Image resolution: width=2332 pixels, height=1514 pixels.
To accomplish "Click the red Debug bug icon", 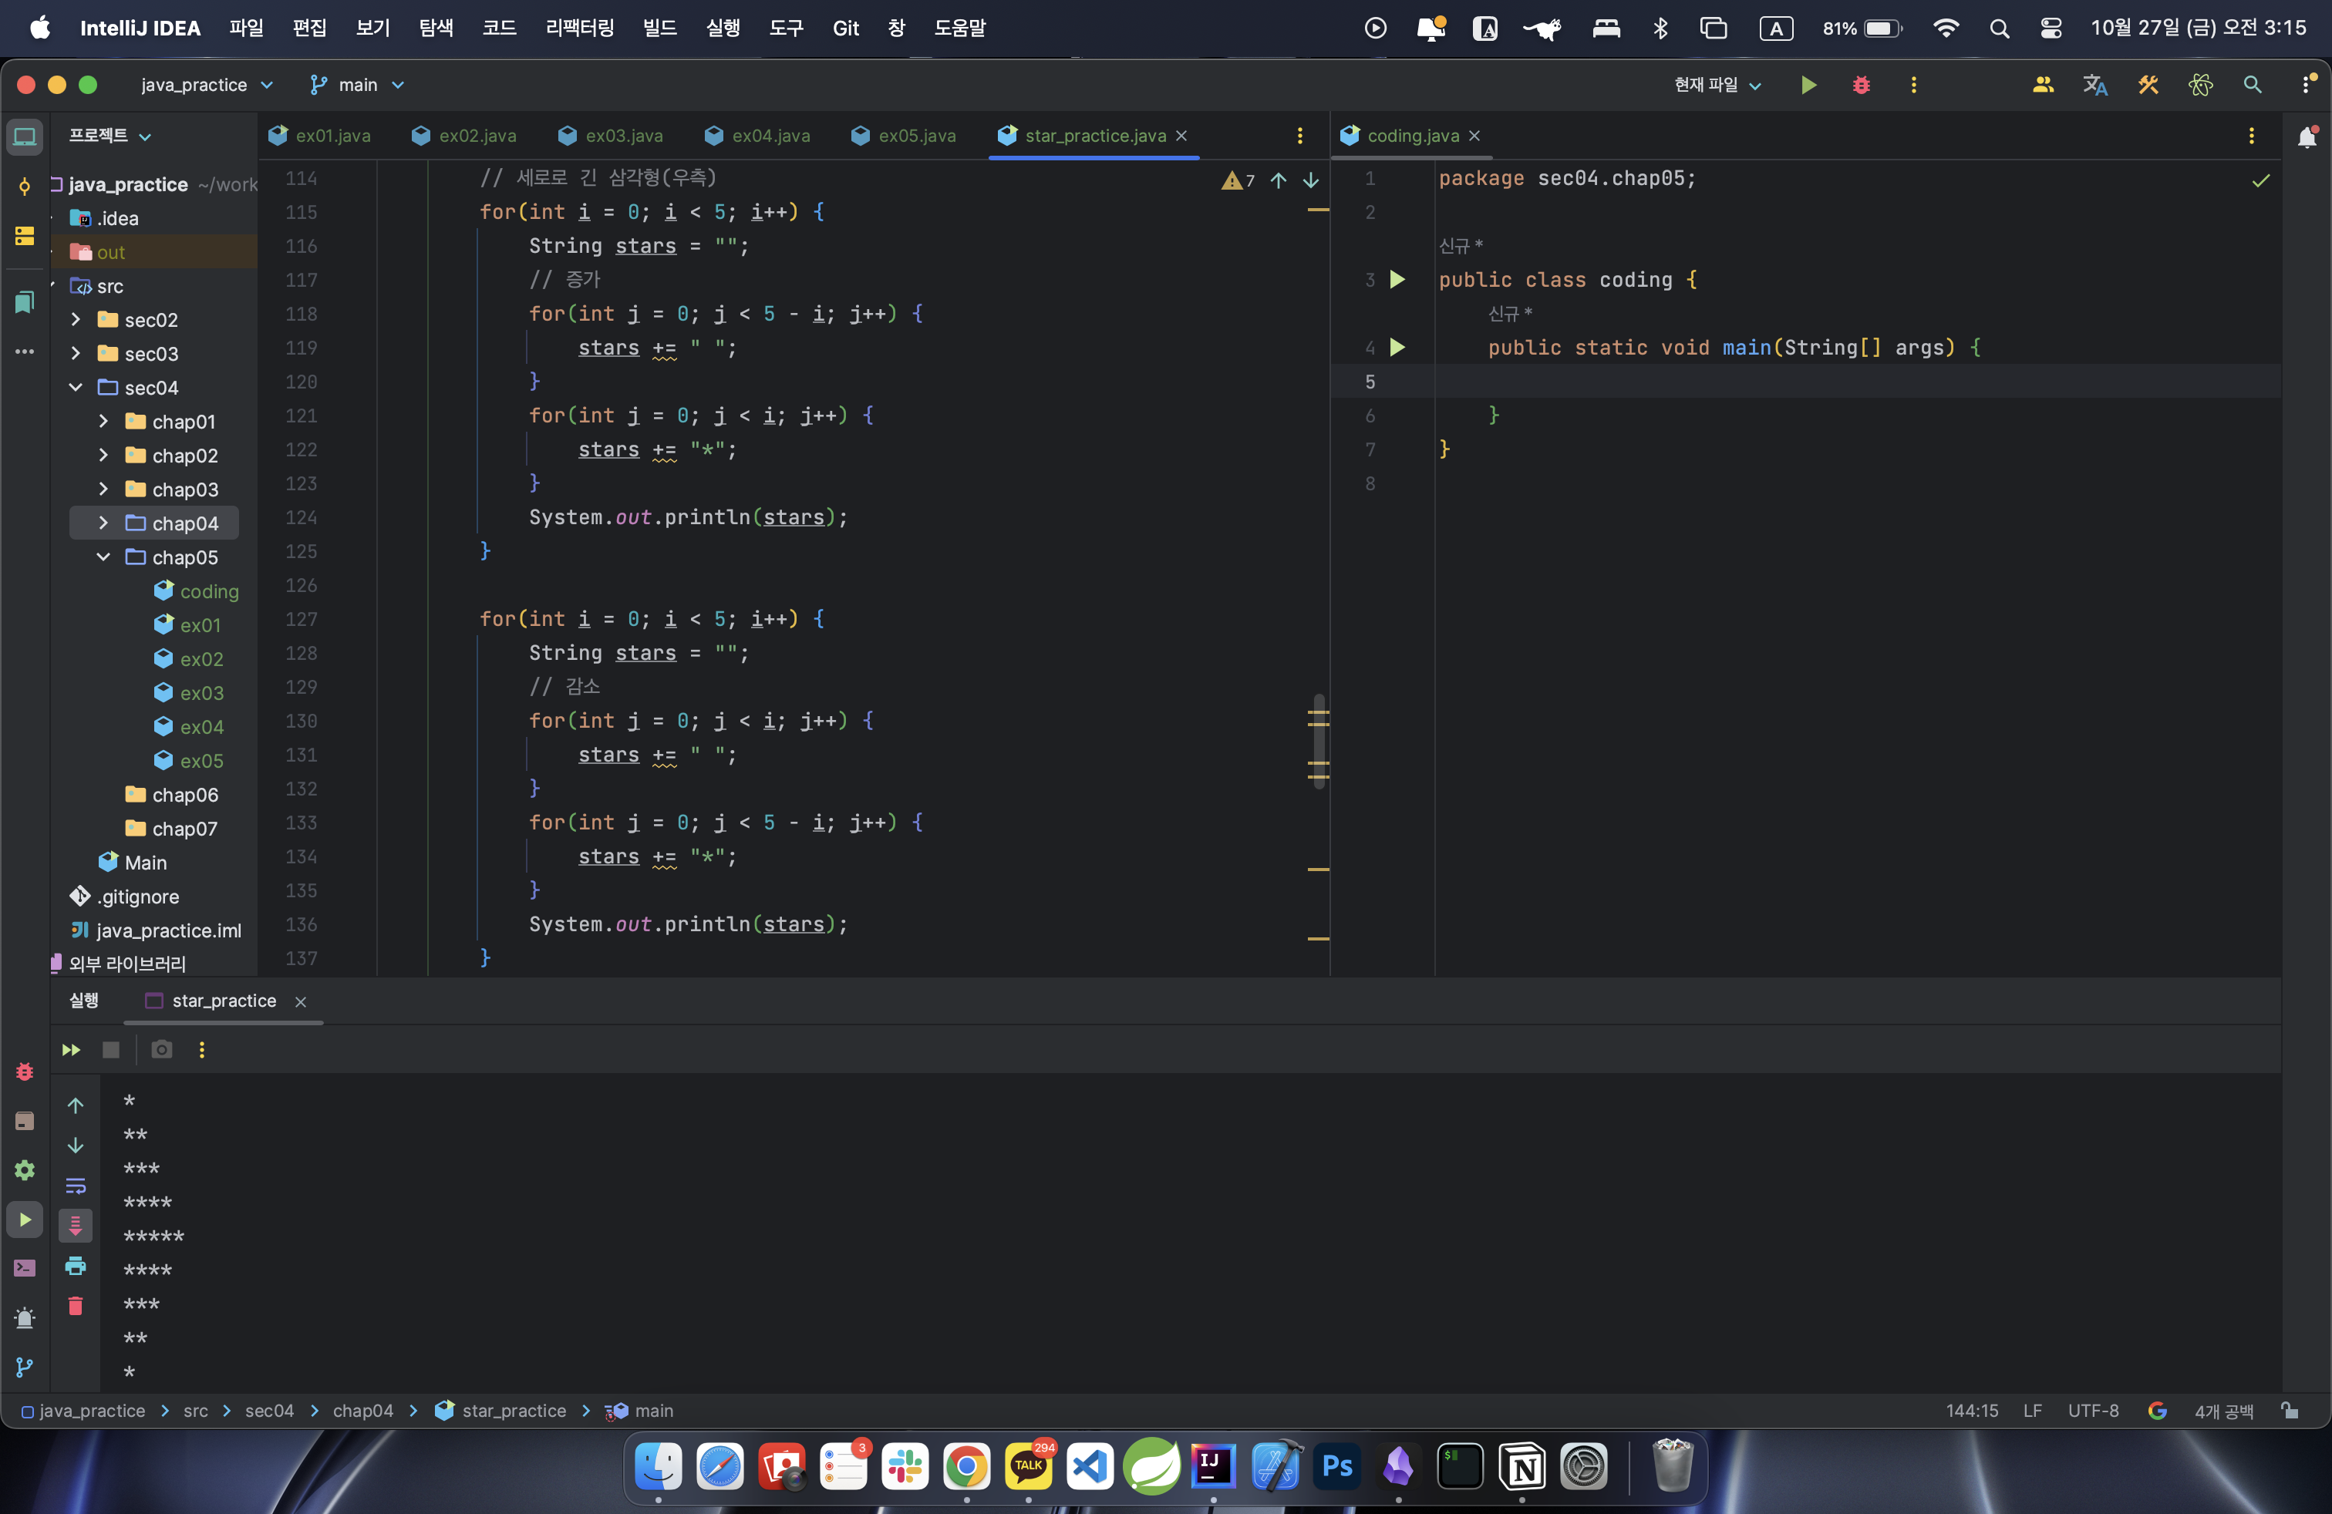I will (x=1861, y=86).
